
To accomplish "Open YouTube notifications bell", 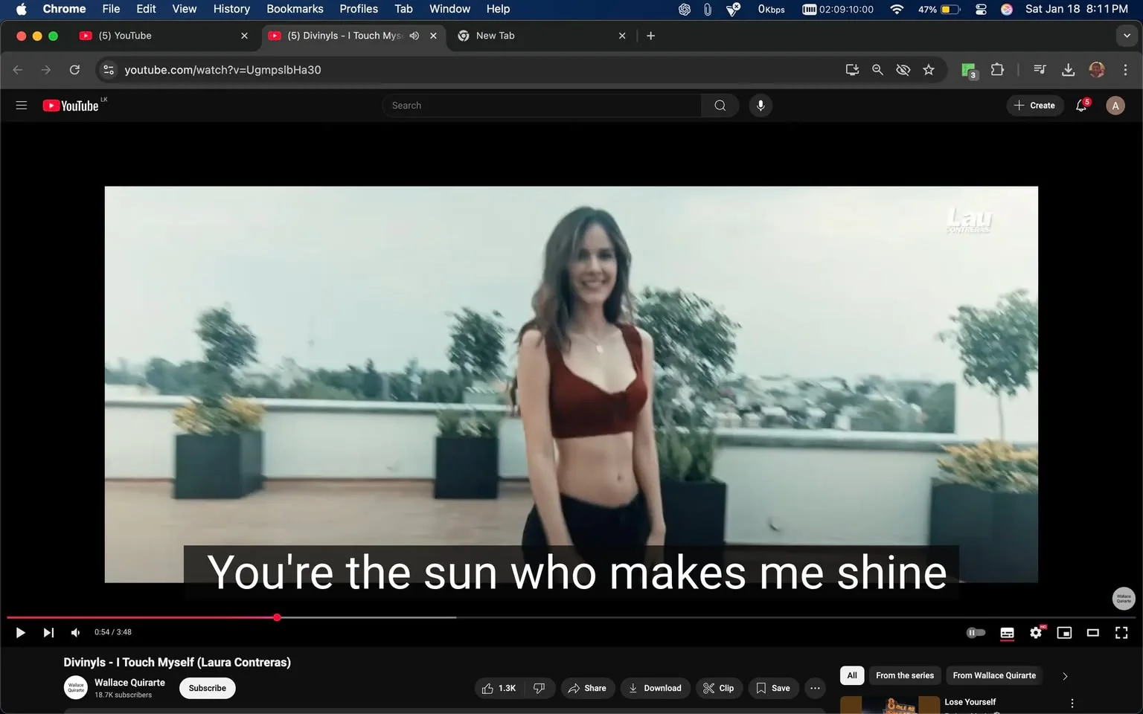I will point(1081,106).
